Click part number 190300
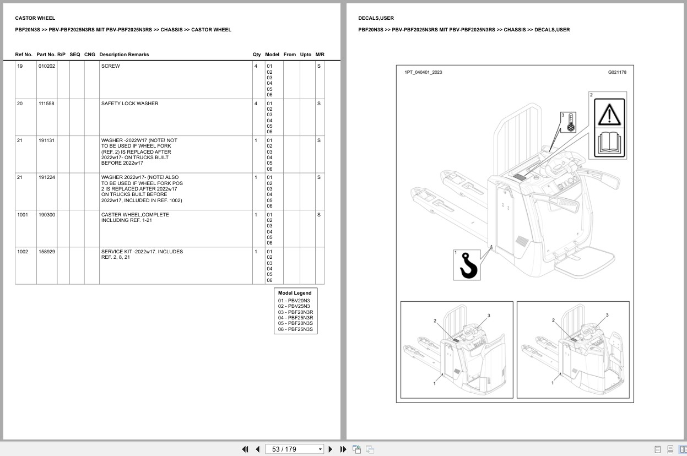Screen dimensions: 687x456 [47, 215]
